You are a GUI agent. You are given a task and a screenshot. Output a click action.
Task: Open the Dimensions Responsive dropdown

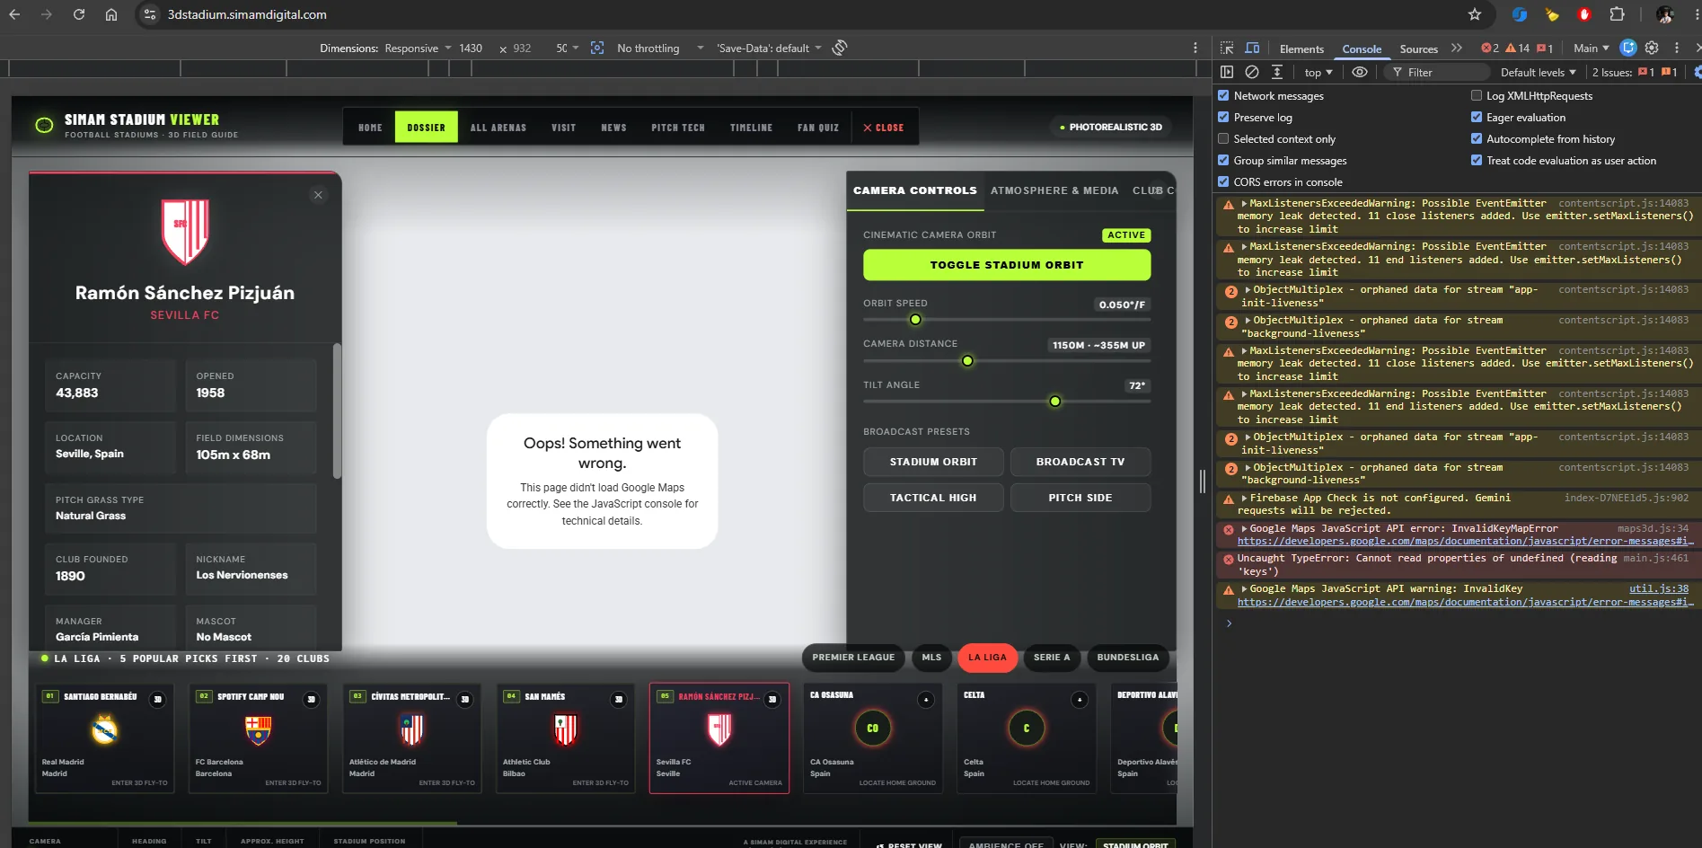coord(418,49)
